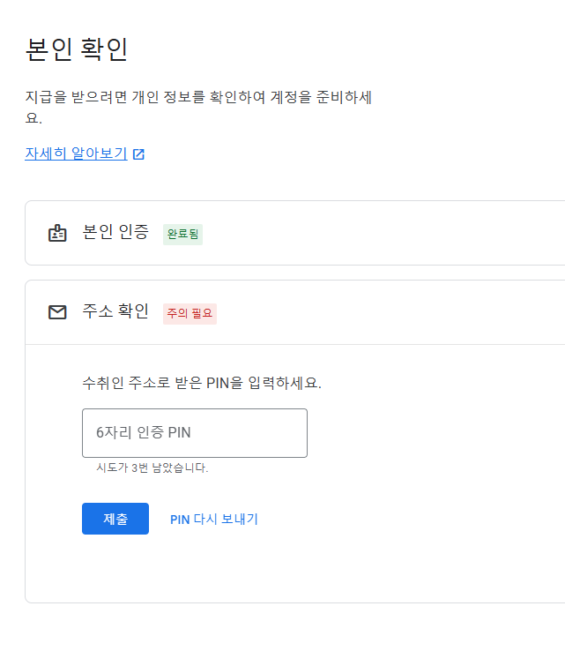Click the 본인 확인 page heading
Viewport: 565px width, 651px height.
click(x=77, y=49)
